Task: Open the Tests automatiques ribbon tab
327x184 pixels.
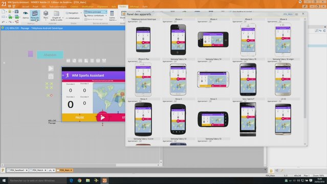Action: click(x=58, y=7)
